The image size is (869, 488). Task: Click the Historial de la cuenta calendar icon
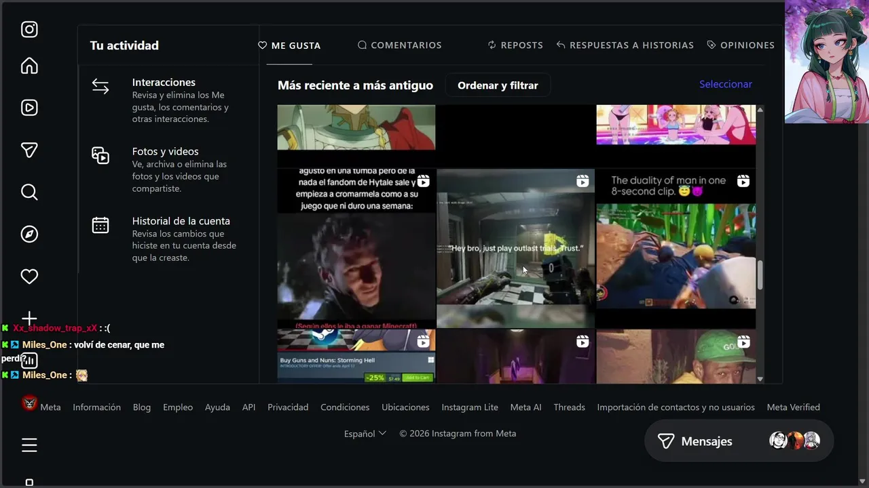(100, 225)
